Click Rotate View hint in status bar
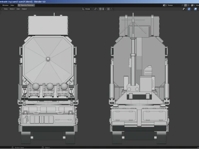Image resolution: width=199 pixels, height=149 pixels. tap(19, 148)
